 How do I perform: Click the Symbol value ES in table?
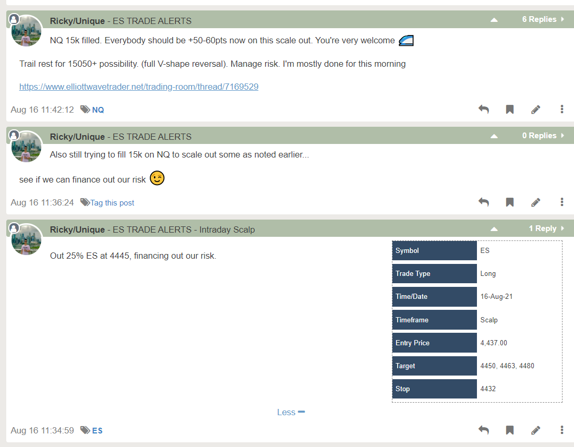(x=485, y=250)
